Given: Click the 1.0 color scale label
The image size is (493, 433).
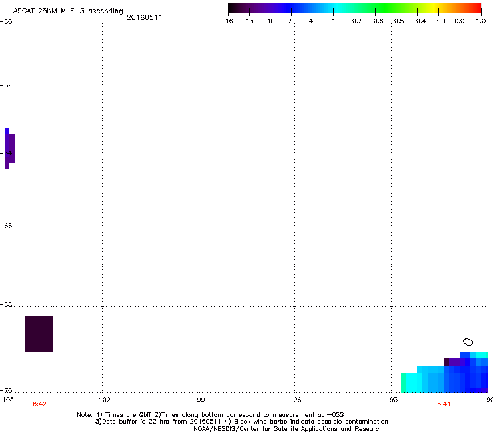Looking at the screenshot, I should [481, 21].
